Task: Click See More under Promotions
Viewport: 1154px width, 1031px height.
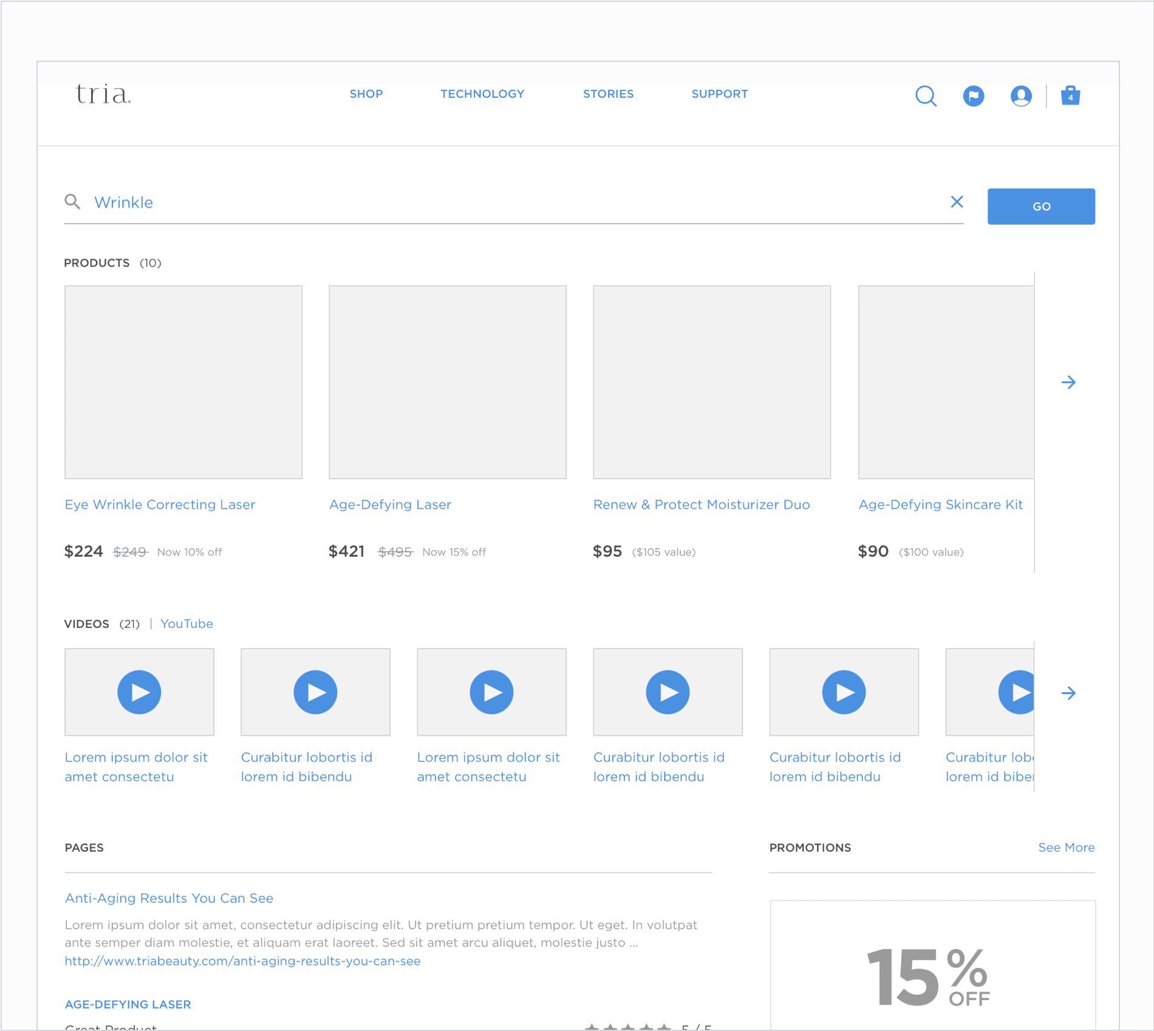Action: [1066, 848]
